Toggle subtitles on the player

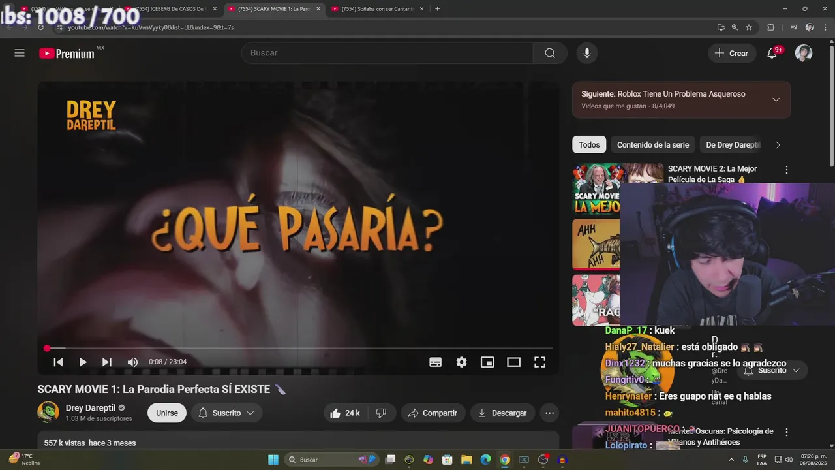pos(436,362)
